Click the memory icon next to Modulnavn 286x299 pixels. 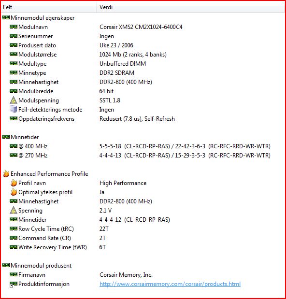click(14, 27)
